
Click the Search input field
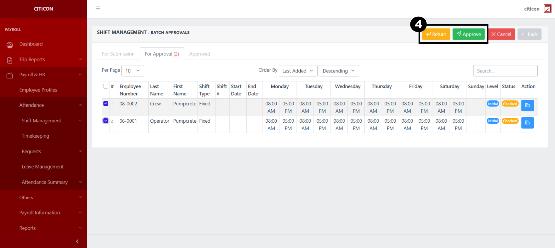(505, 71)
